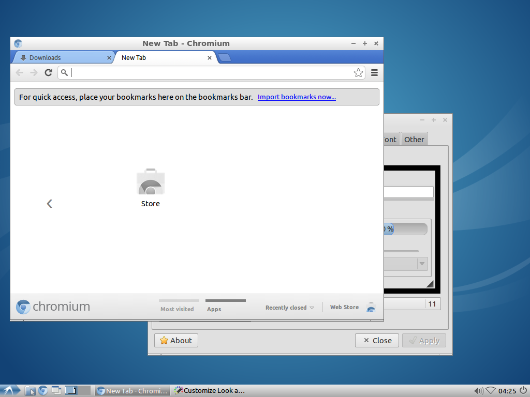
Task: Close the Chromium window
Action: click(x=376, y=43)
